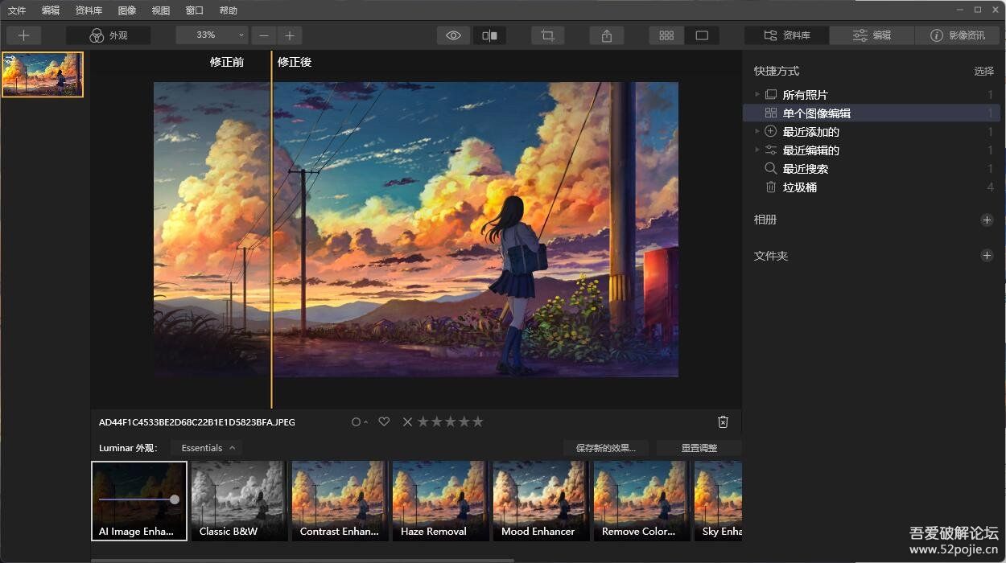
Task: Switch to the 影像资讯 info tab
Action: coord(958,35)
